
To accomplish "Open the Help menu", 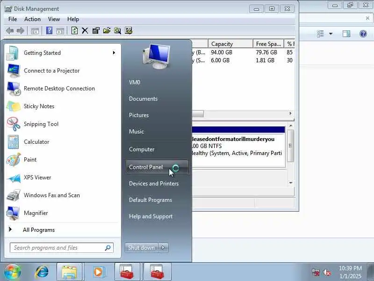I will point(73,19).
